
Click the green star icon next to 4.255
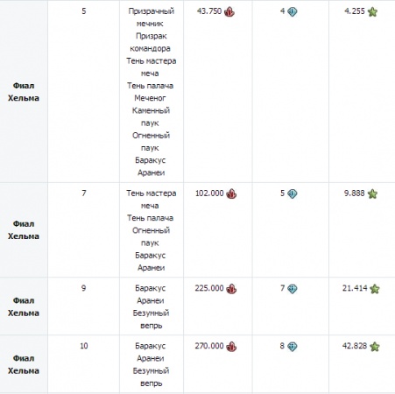(372, 11)
